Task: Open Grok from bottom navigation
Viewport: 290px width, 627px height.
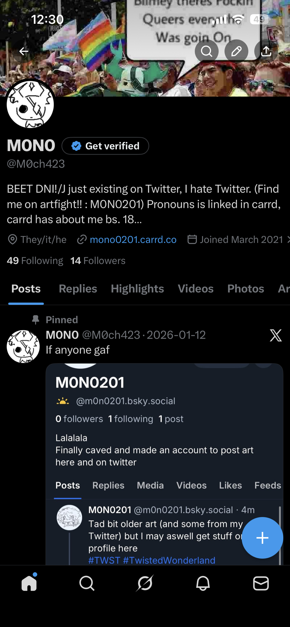Action: 145,583
